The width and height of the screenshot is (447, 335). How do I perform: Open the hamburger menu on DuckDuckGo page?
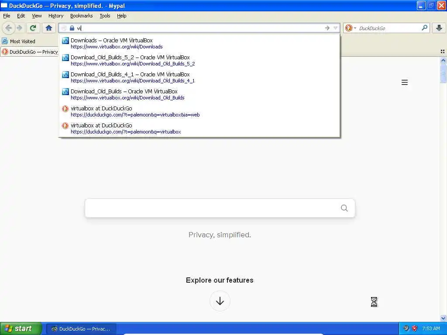point(405,82)
